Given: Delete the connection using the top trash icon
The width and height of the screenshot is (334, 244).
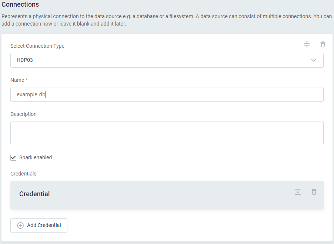Looking at the screenshot, I should 323,45.
